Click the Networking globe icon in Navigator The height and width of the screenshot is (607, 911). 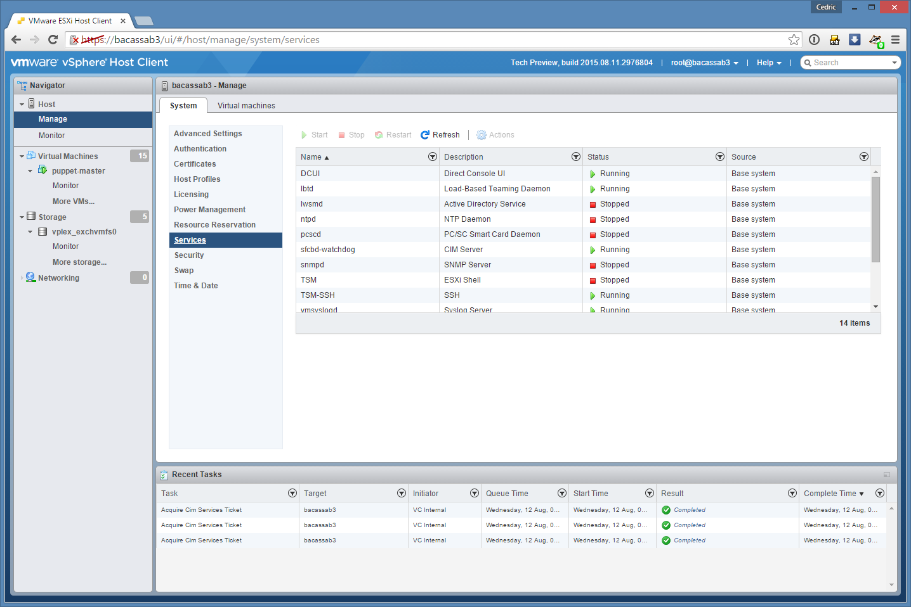point(30,278)
